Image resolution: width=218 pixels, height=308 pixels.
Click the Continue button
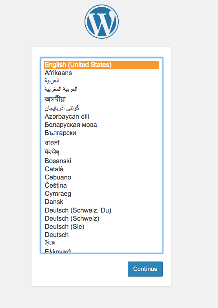click(x=145, y=269)
